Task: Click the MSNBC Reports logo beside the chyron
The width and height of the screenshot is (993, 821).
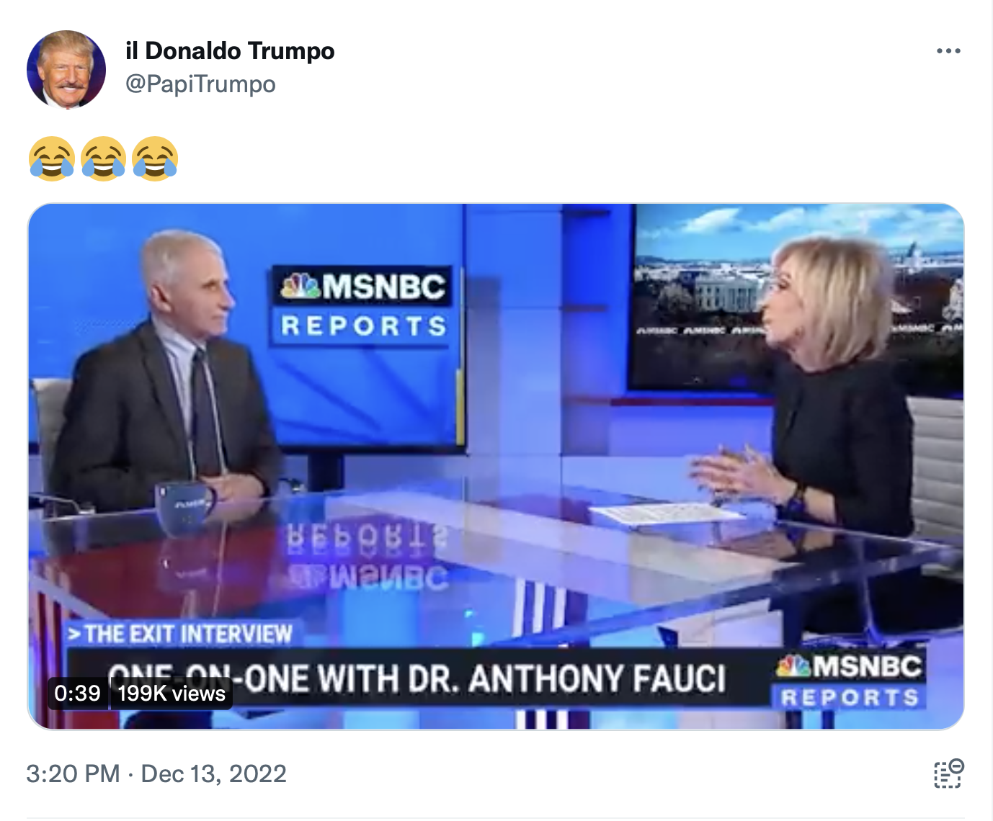Action: click(x=849, y=681)
